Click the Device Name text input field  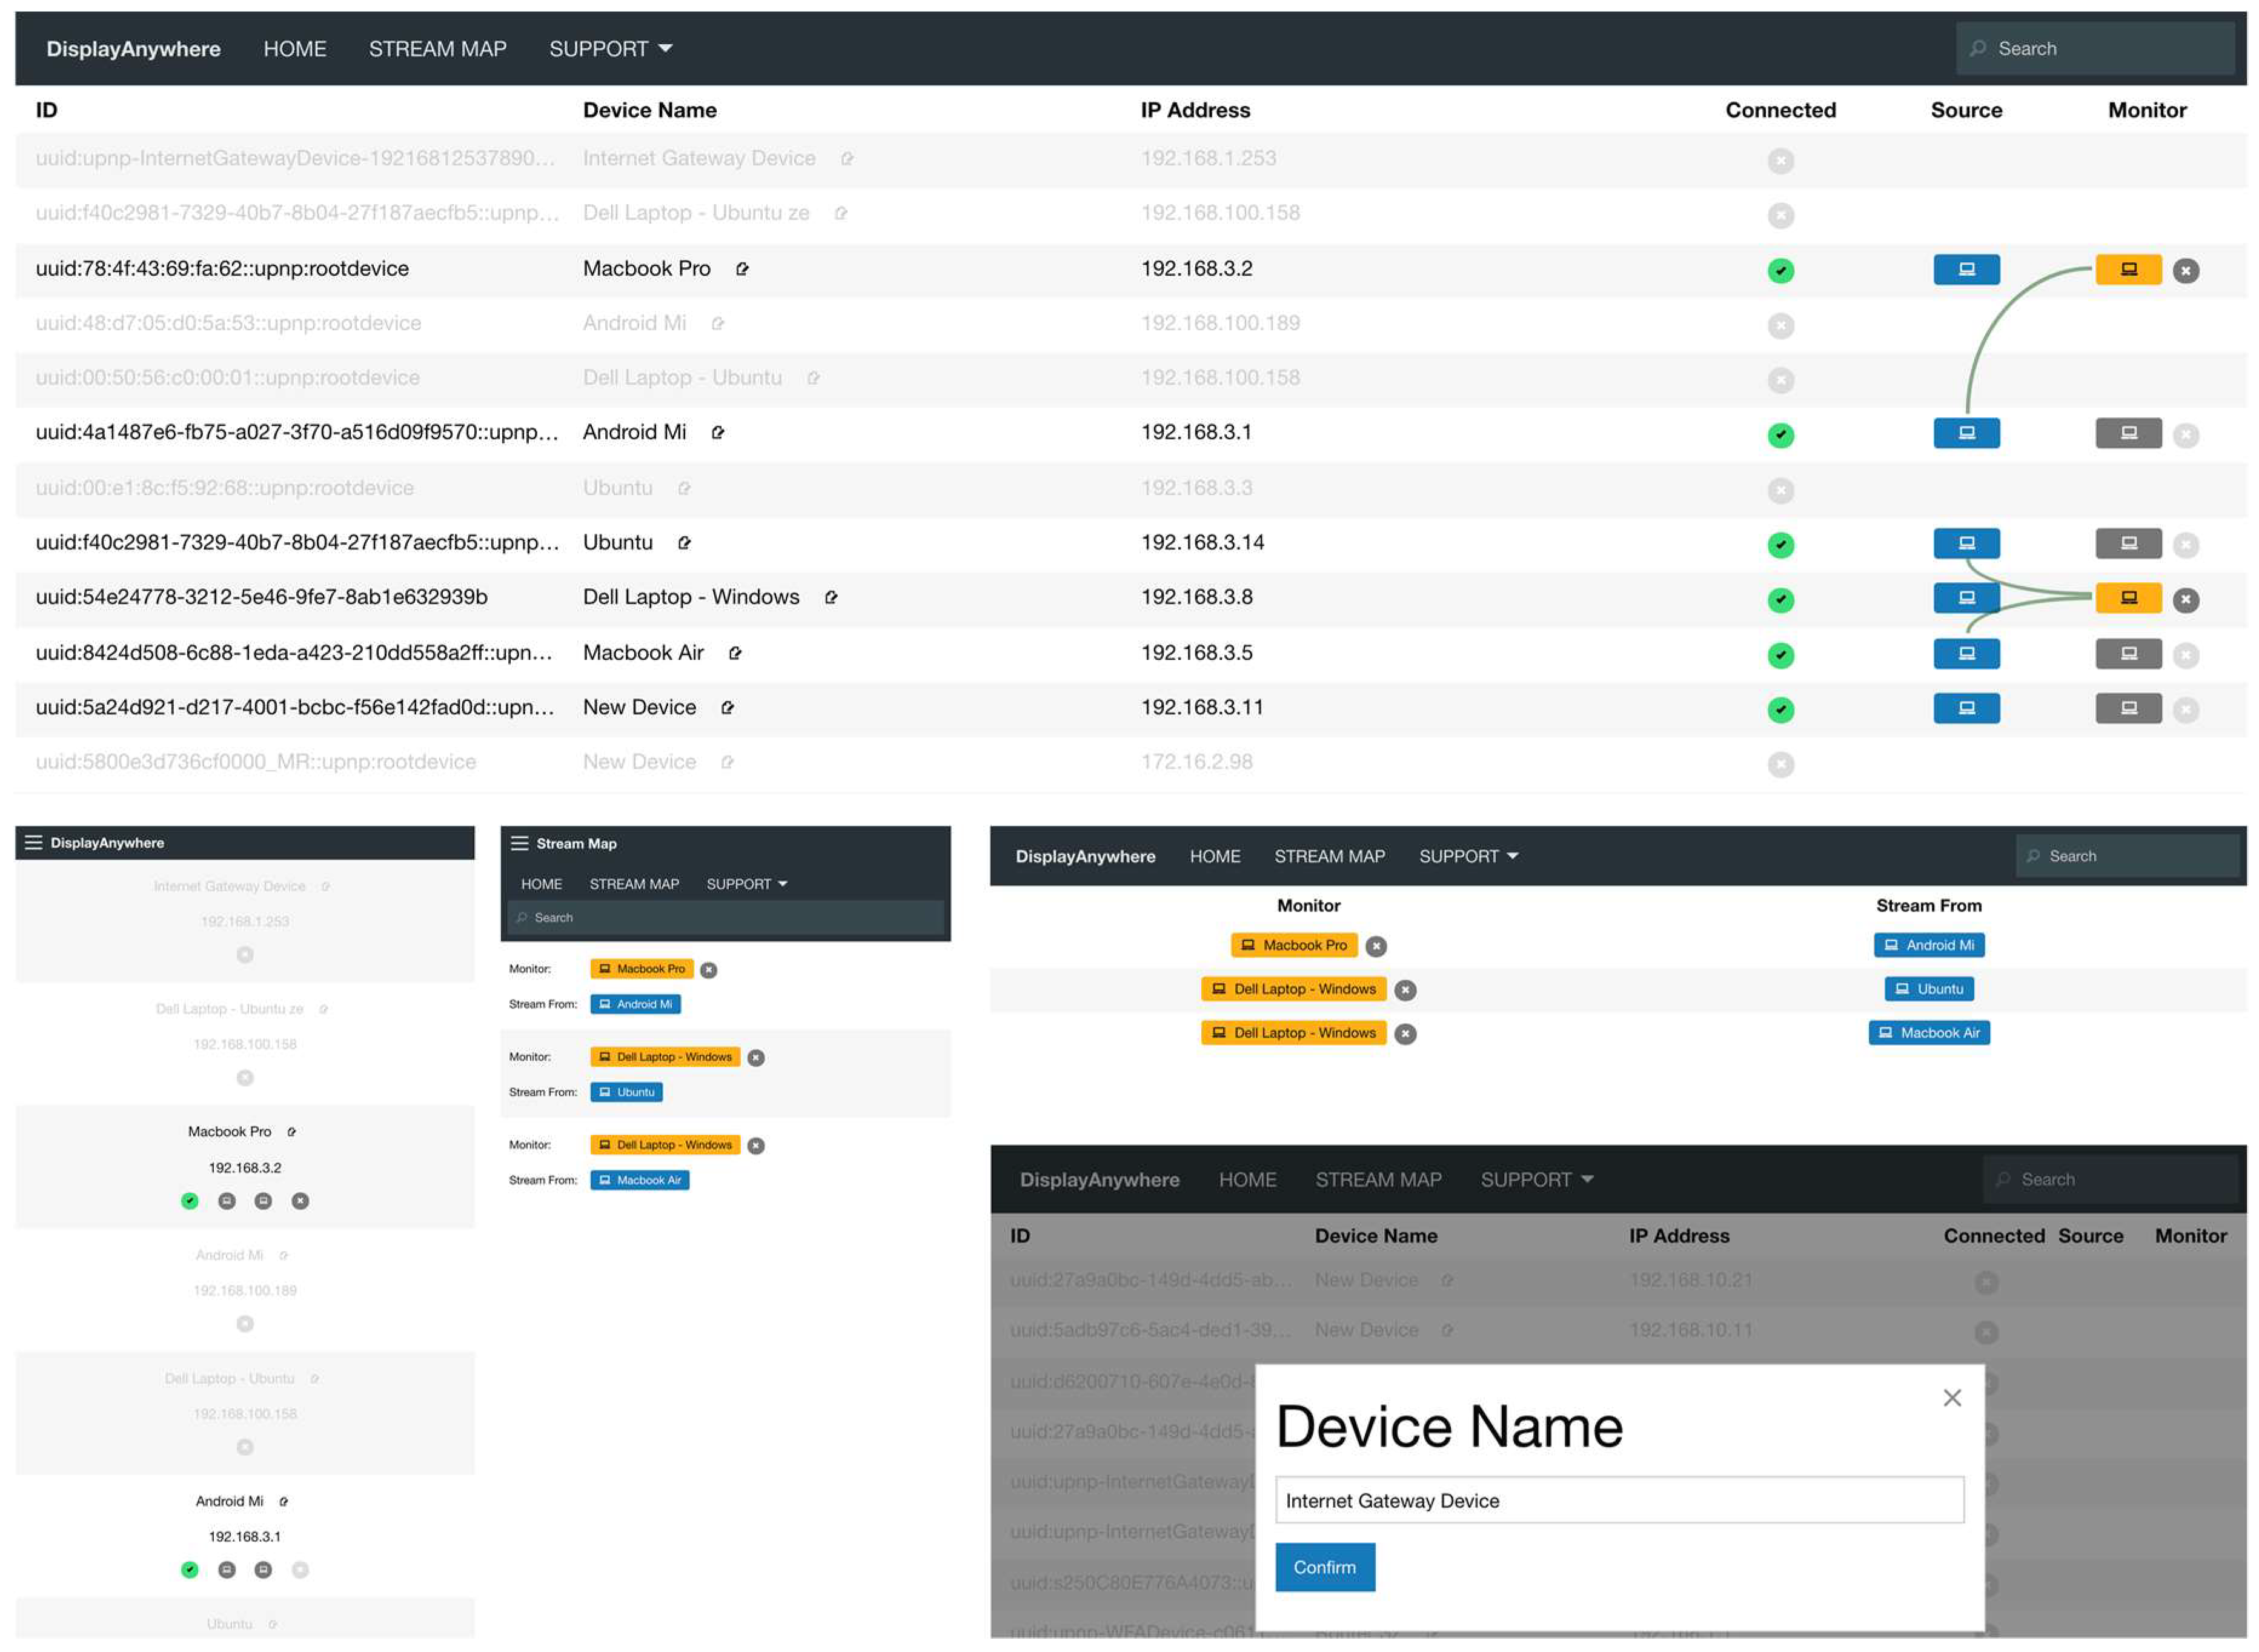tap(1619, 1500)
